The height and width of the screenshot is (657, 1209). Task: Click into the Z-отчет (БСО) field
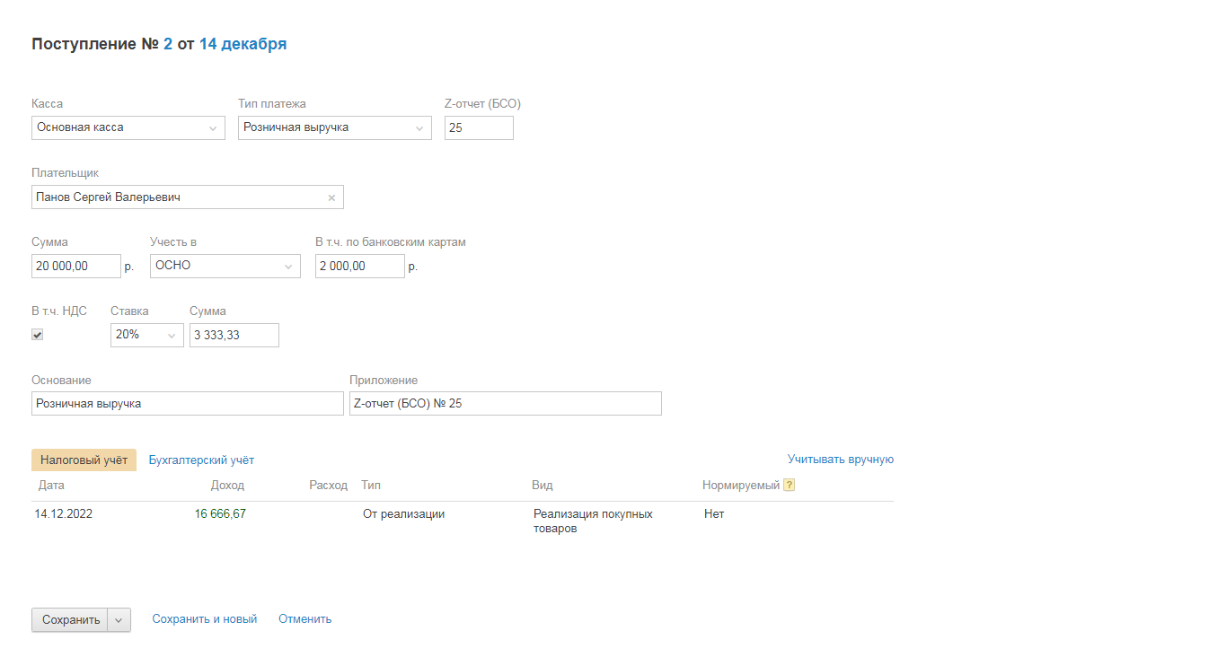[479, 128]
